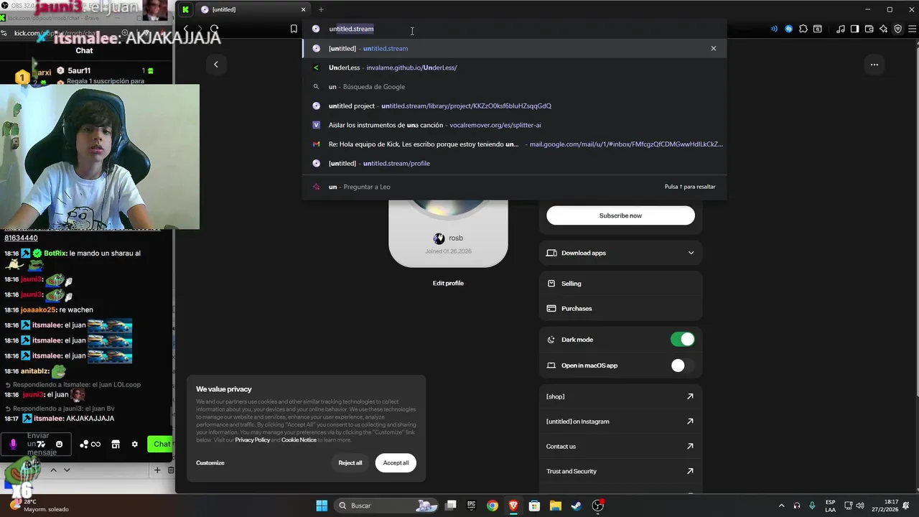
Task: Click the sound wave extension icon
Action: point(774,29)
